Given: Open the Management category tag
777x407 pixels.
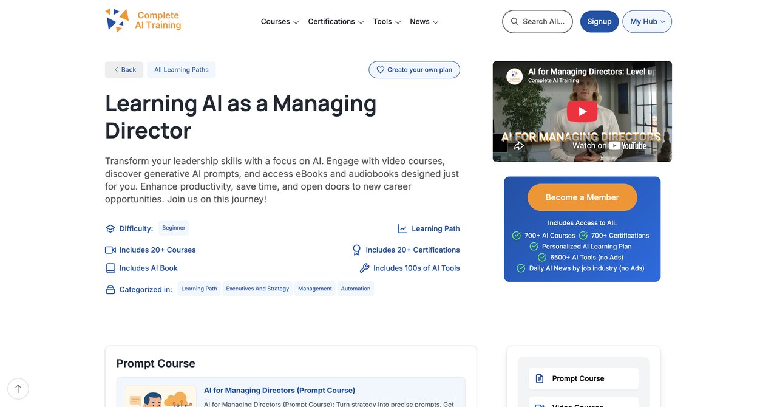Looking at the screenshot, I should (315, 289).
